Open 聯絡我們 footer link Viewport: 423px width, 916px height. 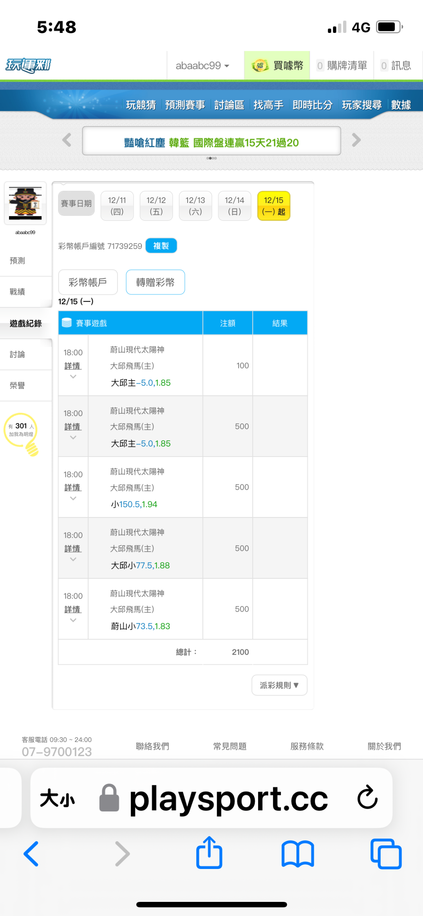tap(152, 746)
